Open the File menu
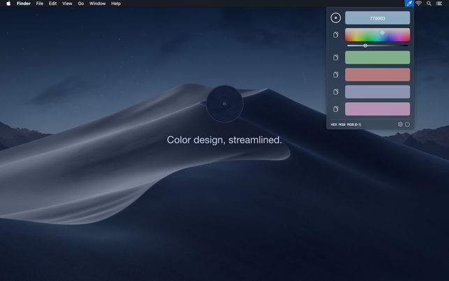This screenshot has width=449, height=281. 40,3
